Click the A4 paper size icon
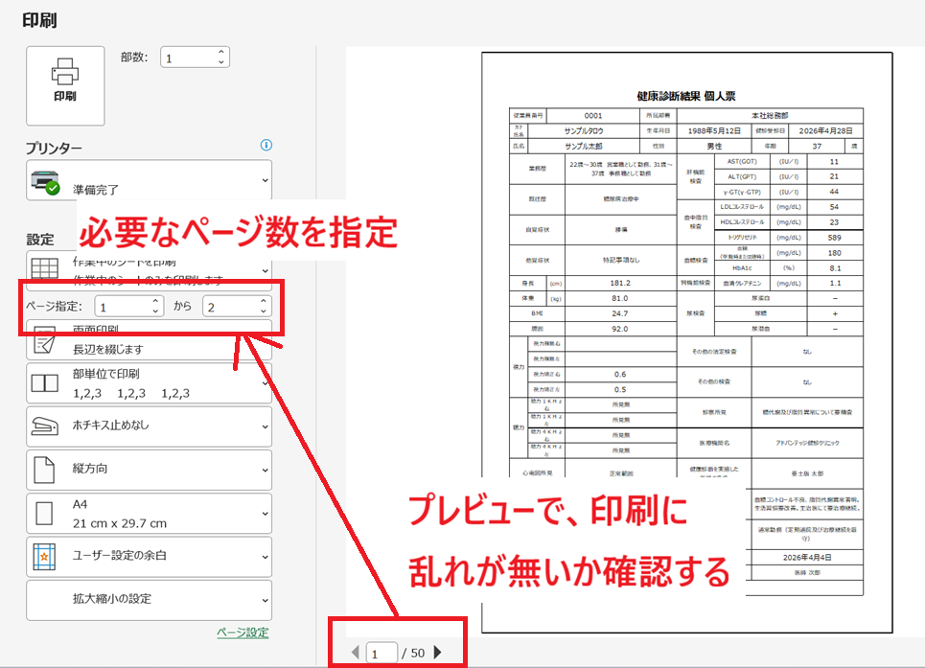Viewport: 925px width, 668px height. click(45, 514)
